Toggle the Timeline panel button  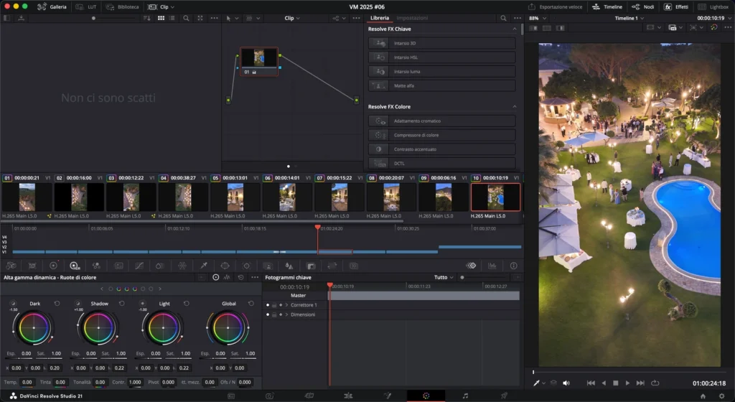[607, 6]
